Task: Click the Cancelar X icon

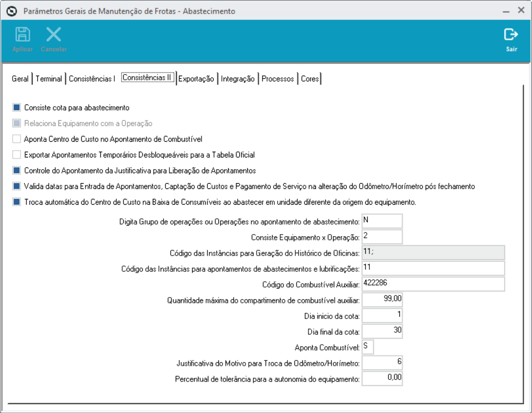Action: coord(54,35)
